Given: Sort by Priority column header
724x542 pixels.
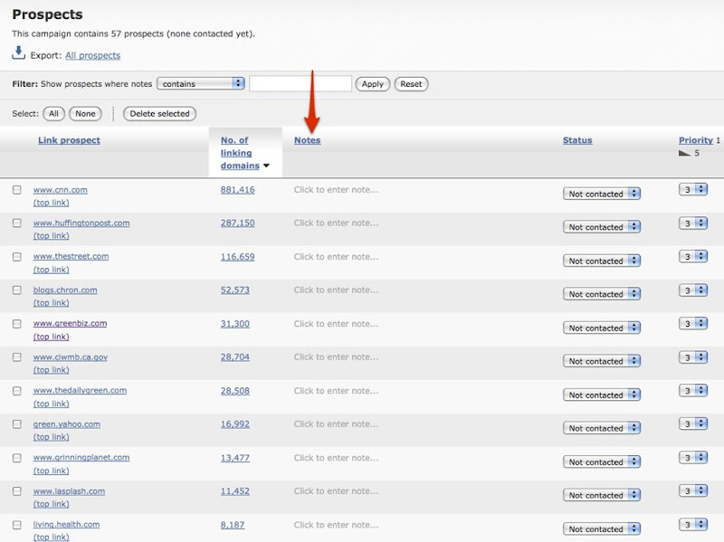Looking at the screenshot, I should click(696, 140).
